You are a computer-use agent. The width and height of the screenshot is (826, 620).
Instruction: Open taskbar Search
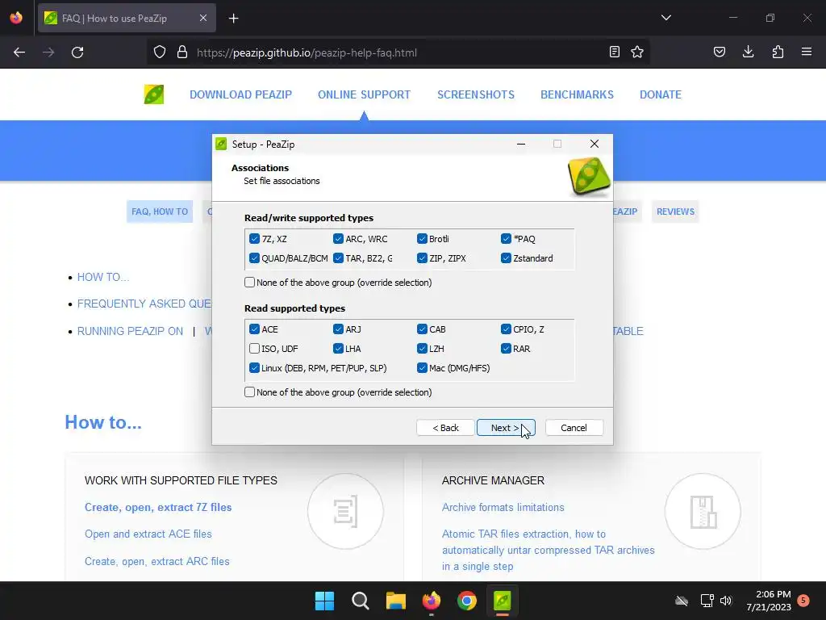click(x=361, y=601)
